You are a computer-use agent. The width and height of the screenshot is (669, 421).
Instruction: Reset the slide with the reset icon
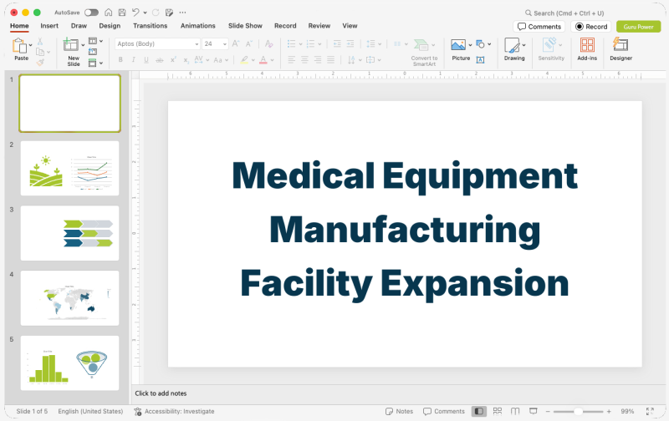(x=93, y=52)
